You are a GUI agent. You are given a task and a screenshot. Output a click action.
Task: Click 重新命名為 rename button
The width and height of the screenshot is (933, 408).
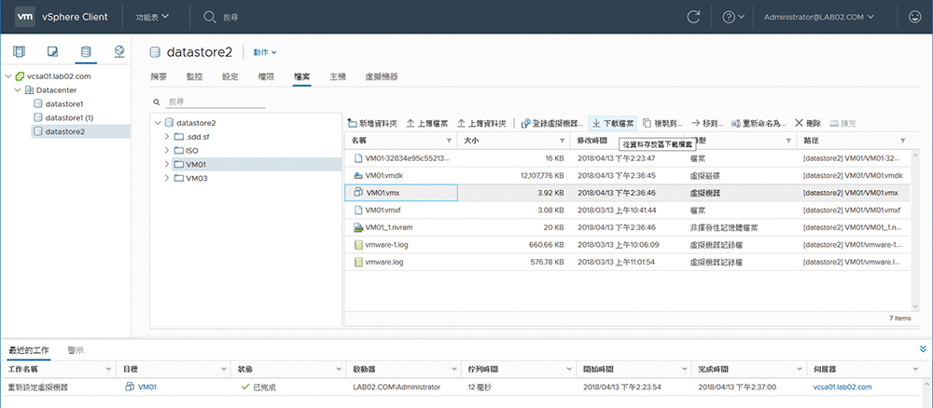coord(759,124)
